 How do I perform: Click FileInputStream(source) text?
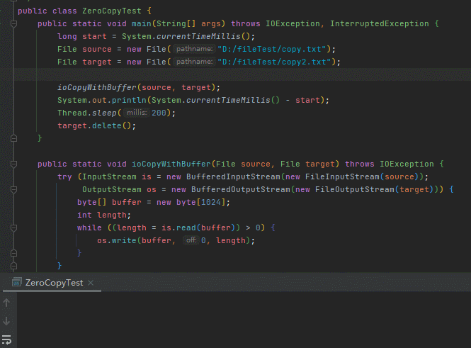362,176
